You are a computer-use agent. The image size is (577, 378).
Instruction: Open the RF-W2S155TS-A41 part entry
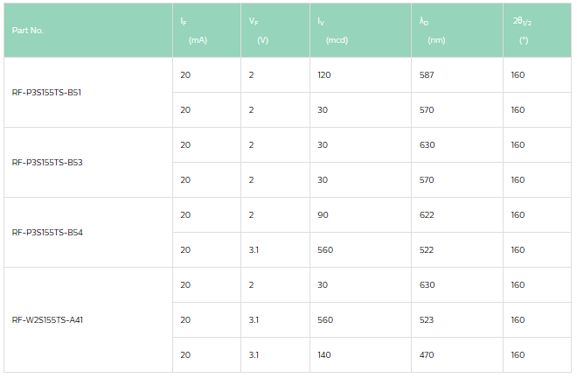[48, 320]
